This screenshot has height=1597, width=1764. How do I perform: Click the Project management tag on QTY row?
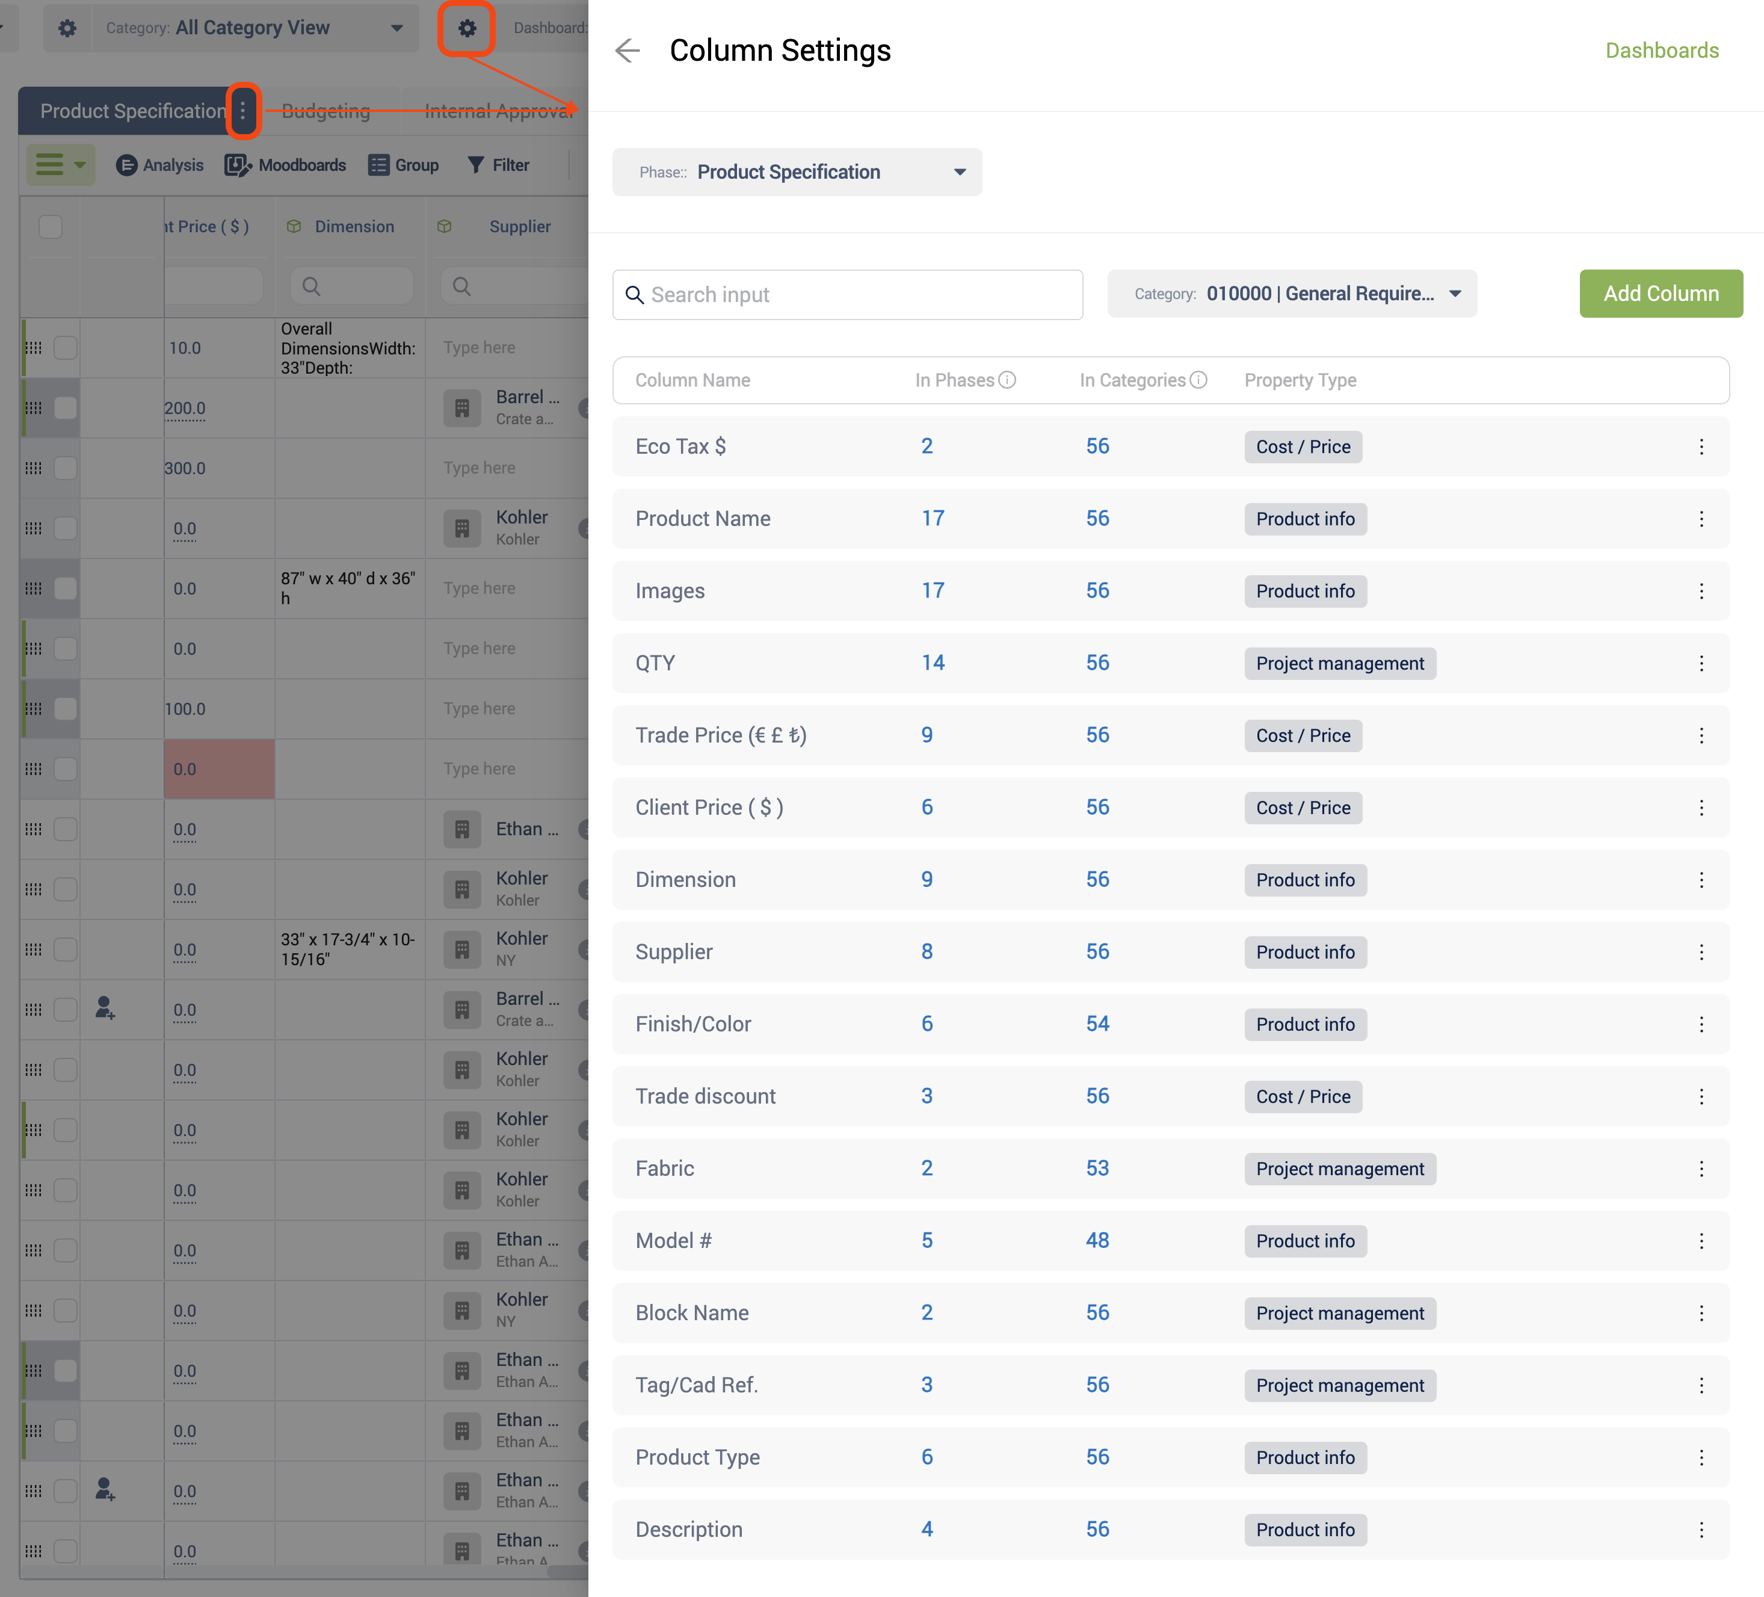click(x=1340, y=663)
